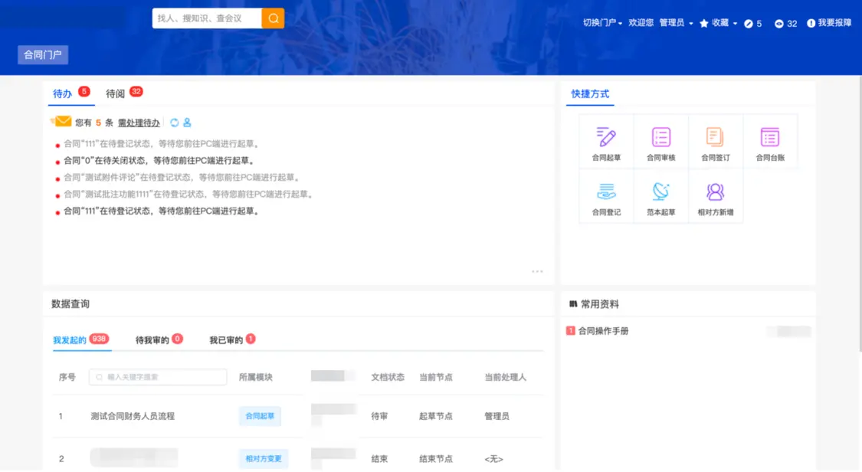Click the person icon beside refresh
The height and width of the screenshot is (472, 862).
187,123
